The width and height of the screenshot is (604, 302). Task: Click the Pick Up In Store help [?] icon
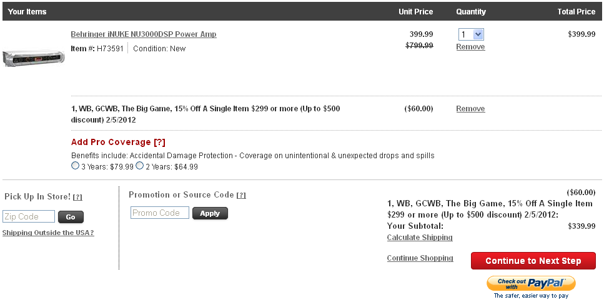(x=77, y=197)
